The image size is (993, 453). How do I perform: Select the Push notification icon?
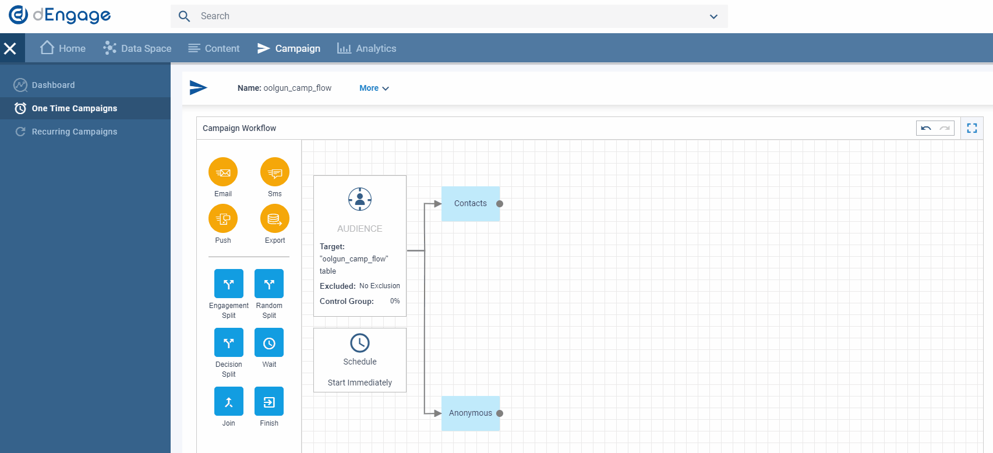[x=223, y=218]
